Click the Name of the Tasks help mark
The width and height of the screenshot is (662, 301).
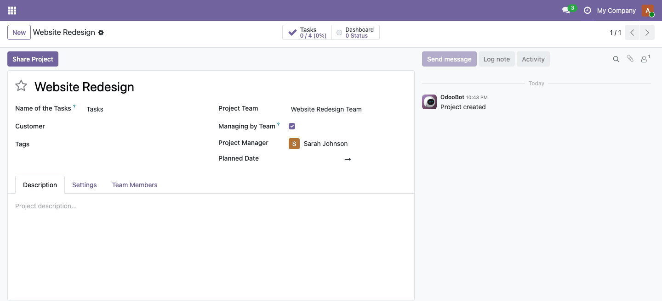pos(74,106)
